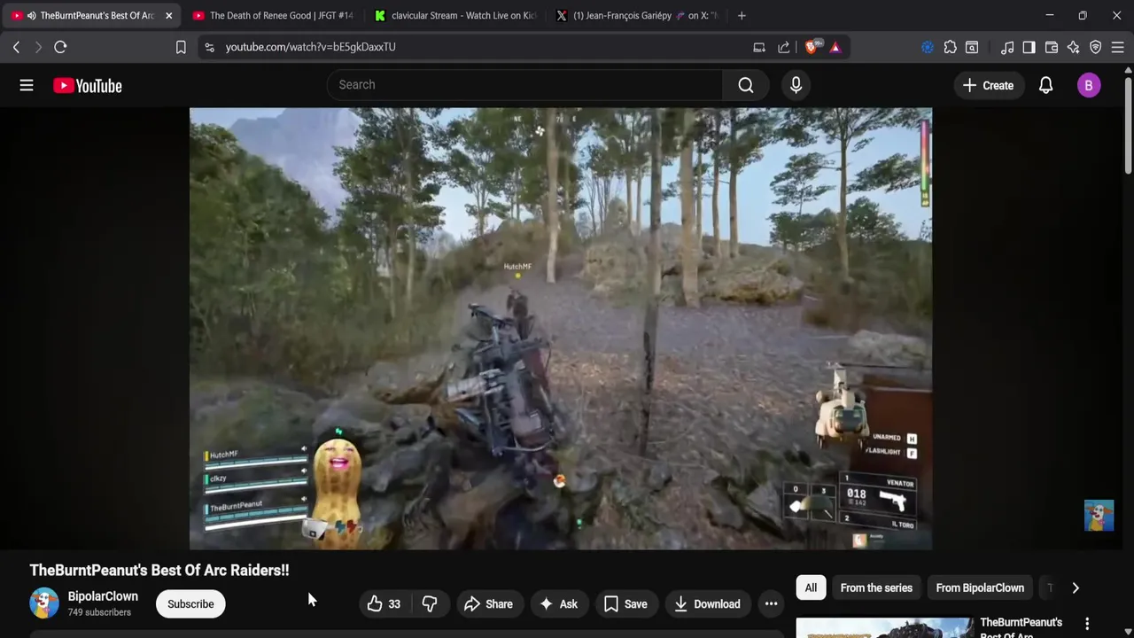1134x638 pixels.
Task: Focus the YouTube search field
Action: pyautogui.click(x=524, y=85)
